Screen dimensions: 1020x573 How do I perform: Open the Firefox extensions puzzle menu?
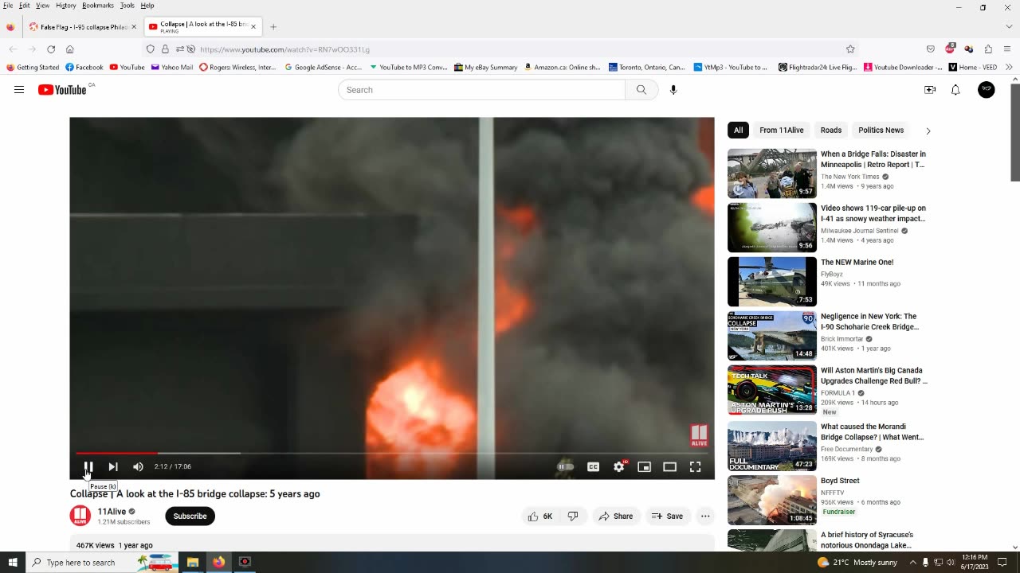pos(988,49)
